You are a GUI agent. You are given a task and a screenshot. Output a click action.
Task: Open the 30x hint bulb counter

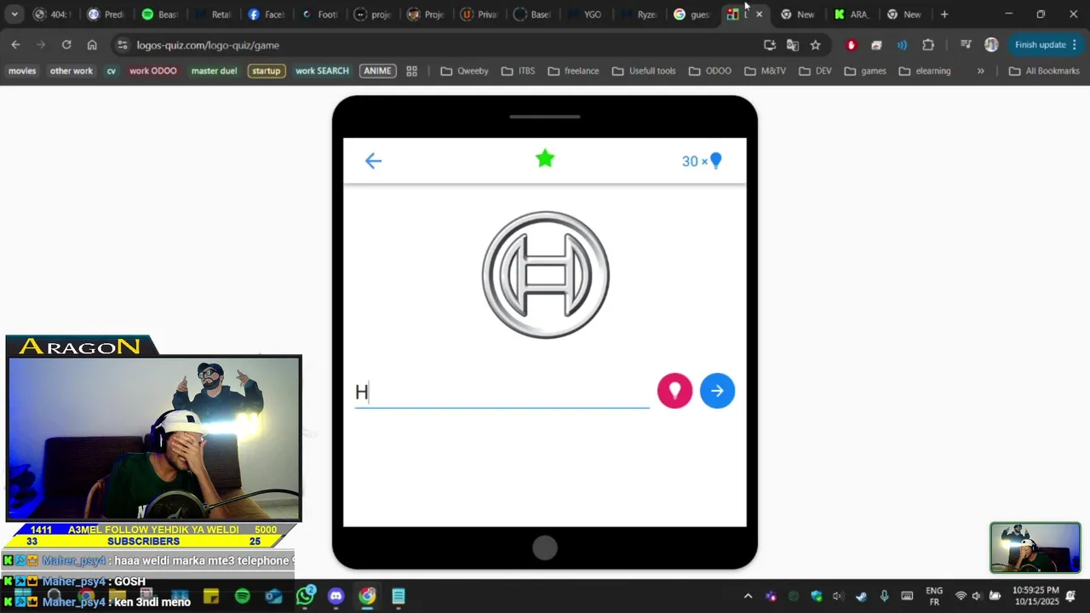pos(702,161)
